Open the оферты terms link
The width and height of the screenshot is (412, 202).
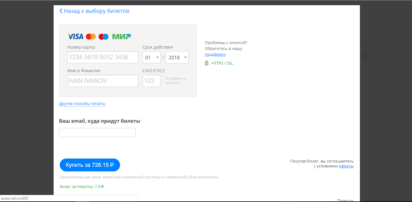point(346,166)
